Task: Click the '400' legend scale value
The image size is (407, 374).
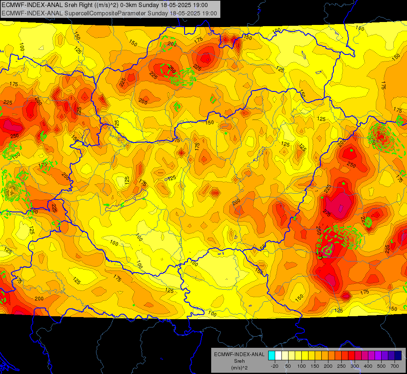Action: [x=368, y=366]
